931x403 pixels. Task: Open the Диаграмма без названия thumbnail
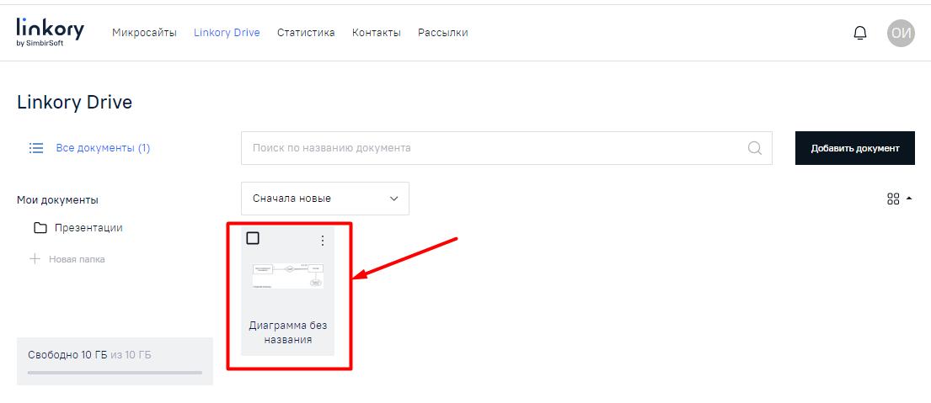click(x=287, y=276)
